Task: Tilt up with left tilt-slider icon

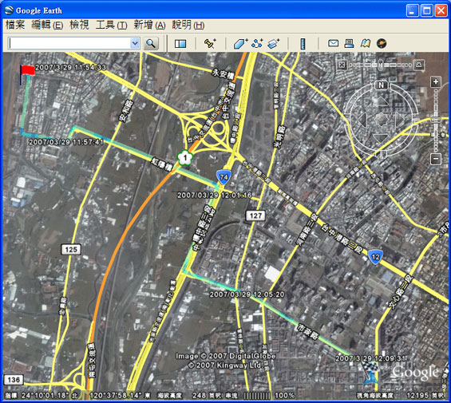Action: (342, 65)
